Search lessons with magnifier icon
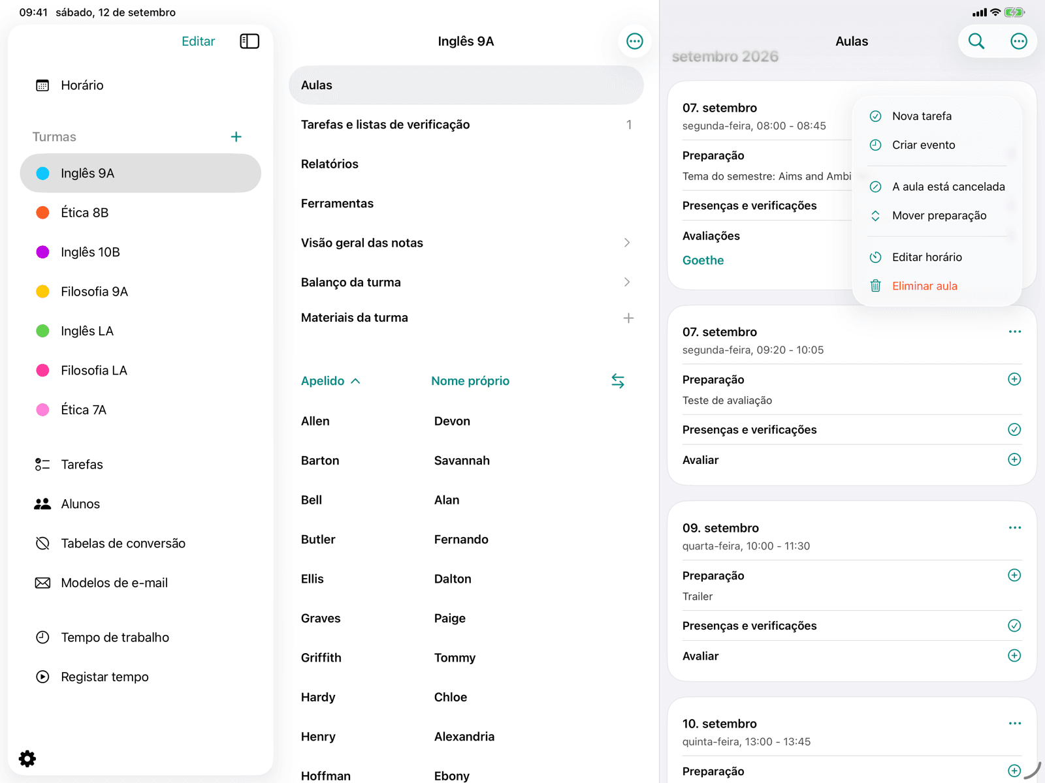 [x=976, y=41]
